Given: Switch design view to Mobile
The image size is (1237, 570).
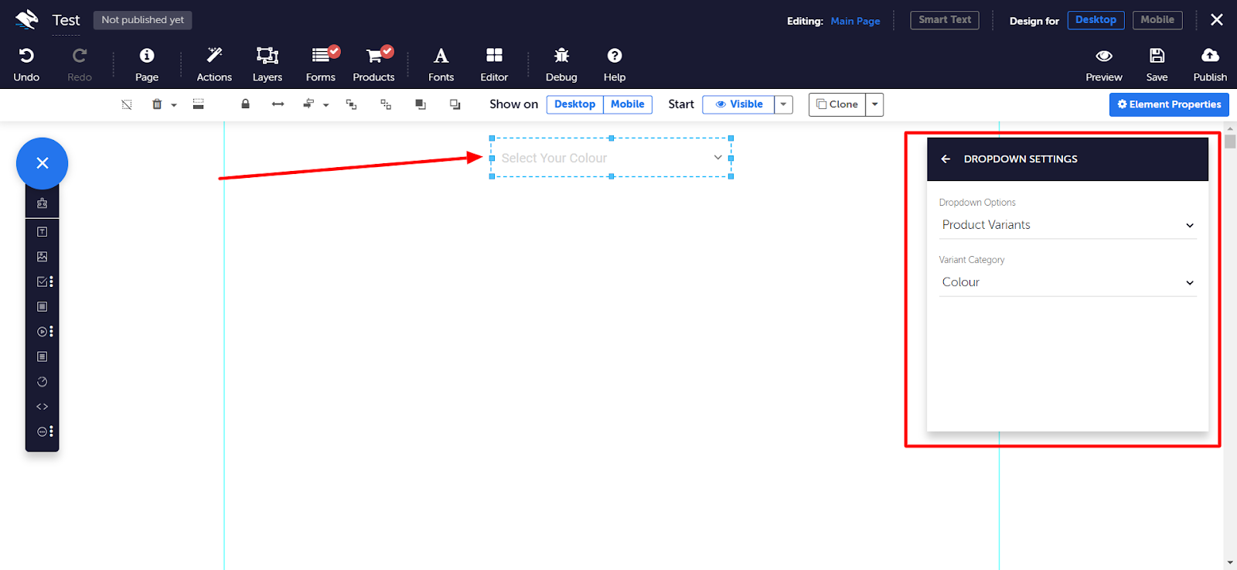Looking at the screenshot, I should pos(1157,20).
